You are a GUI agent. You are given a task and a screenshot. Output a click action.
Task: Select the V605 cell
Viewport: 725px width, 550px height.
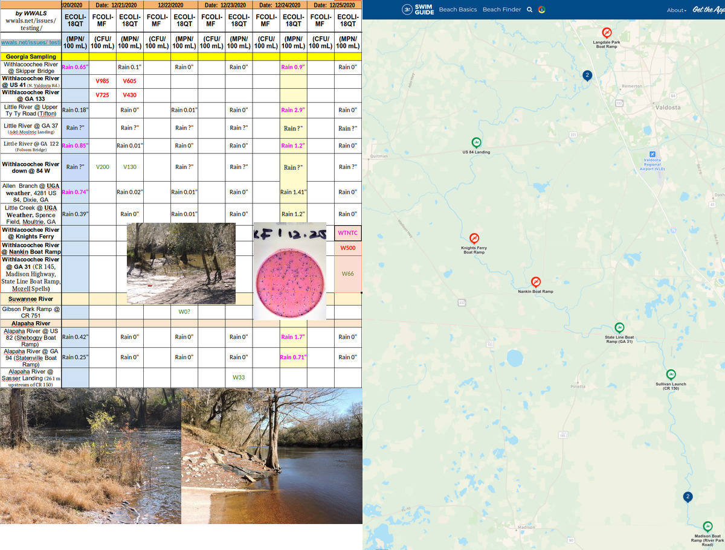tap(130, 82)
